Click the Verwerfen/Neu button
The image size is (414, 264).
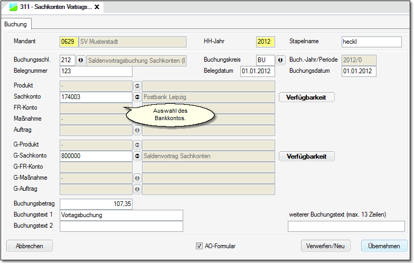325,246
